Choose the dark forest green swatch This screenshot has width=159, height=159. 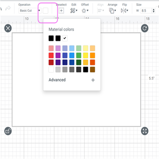[x=79, y=62]
